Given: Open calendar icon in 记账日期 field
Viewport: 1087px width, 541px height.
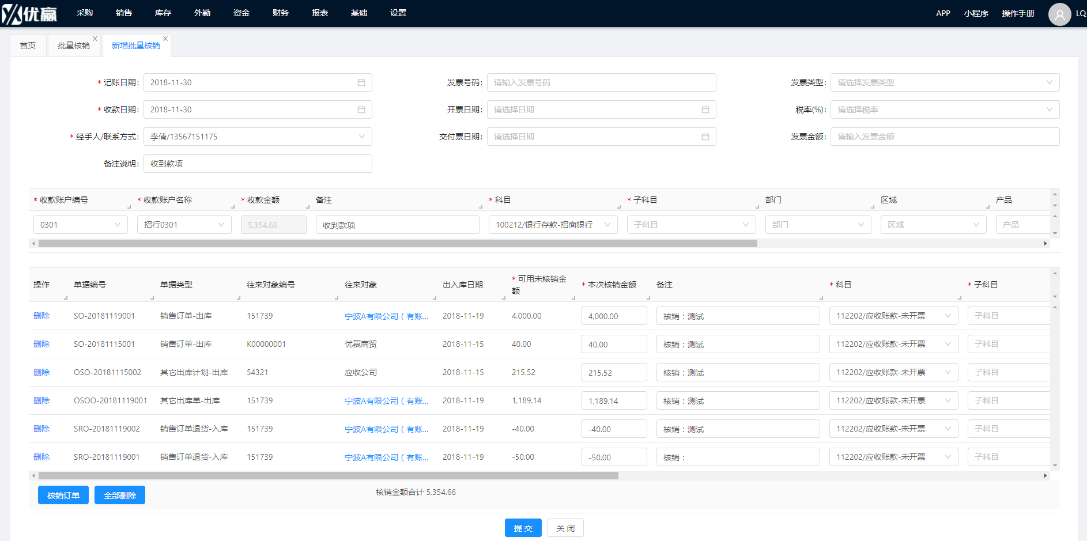Looking at the screenshot, I should pos(361,82).
